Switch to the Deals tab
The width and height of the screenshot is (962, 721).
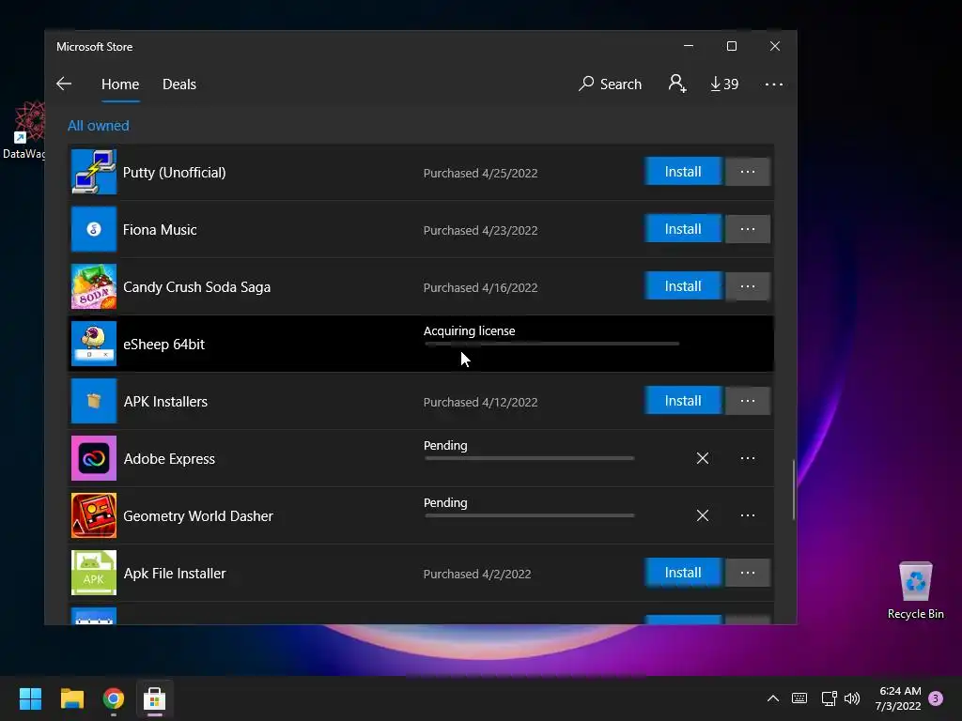(179, 84)
